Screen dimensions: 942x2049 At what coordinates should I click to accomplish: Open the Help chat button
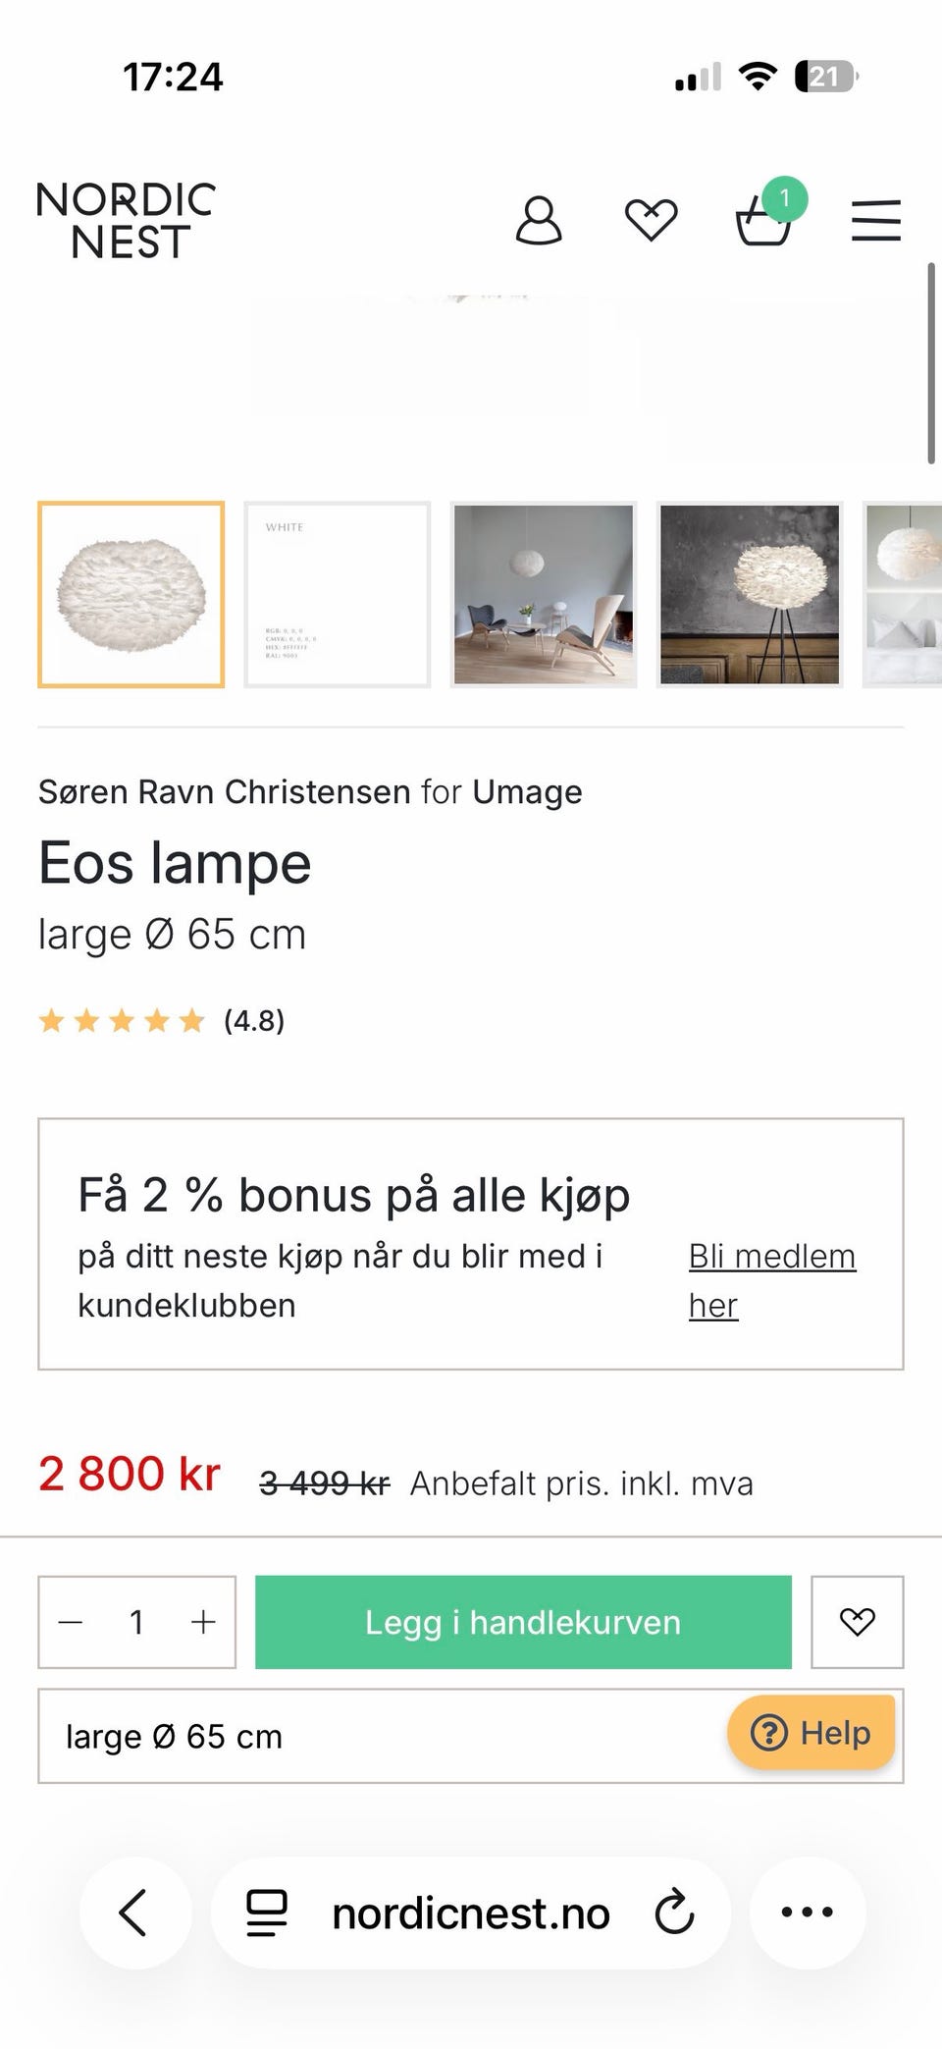(x=811, y=1733)
